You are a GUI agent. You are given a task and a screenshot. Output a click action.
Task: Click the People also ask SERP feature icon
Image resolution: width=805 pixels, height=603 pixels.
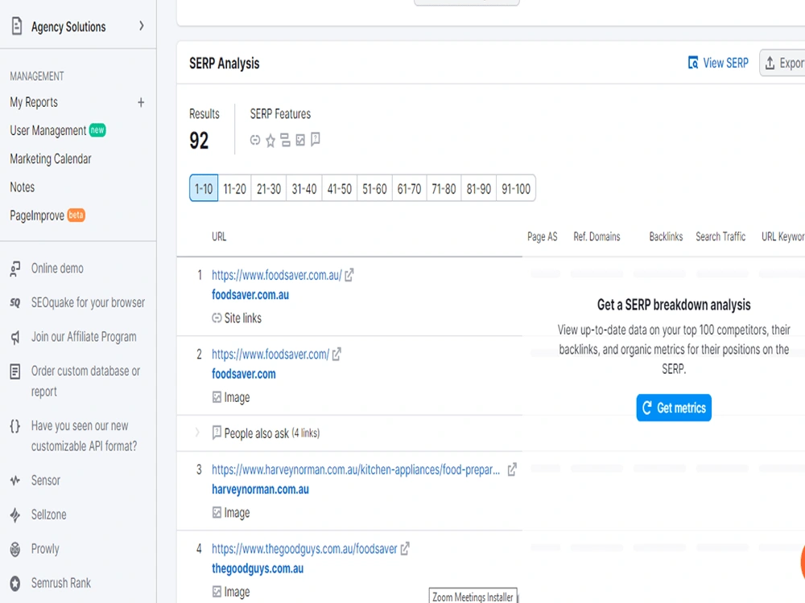[x=316, y=139]
